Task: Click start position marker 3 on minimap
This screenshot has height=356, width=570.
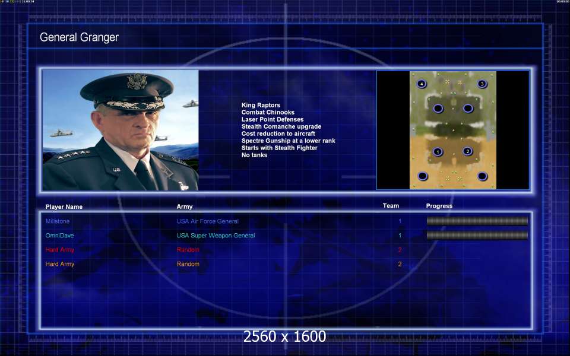Action: coord(482,84)
